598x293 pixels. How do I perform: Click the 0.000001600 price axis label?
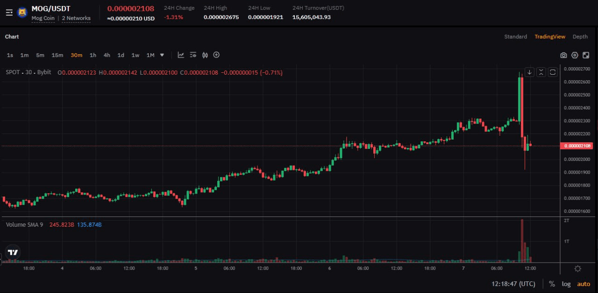coord(577,211)
